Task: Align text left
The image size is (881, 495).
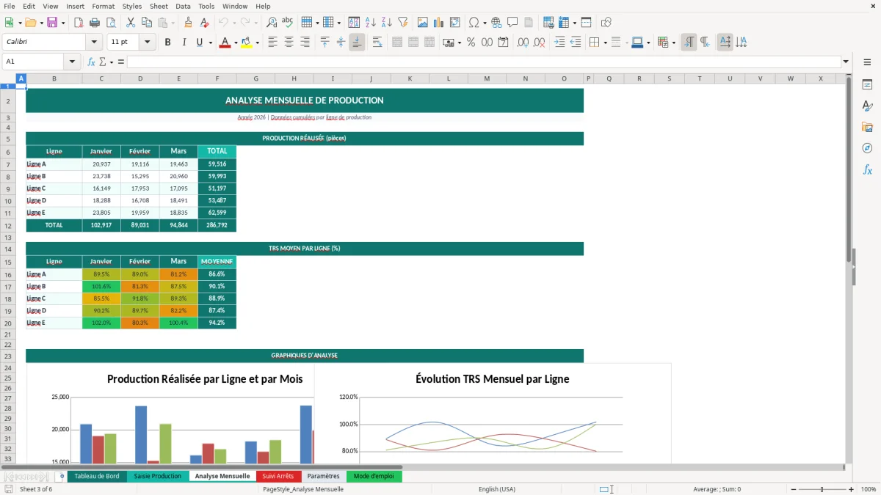Action: [x=272, y=43]
